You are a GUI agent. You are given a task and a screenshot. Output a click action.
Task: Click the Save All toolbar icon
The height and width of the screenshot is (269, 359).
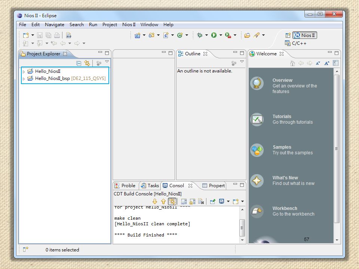49,35
